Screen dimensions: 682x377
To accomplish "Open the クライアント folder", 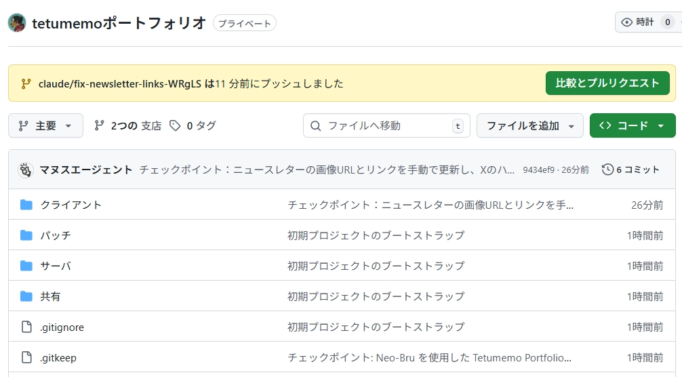I will click(71, 205).
